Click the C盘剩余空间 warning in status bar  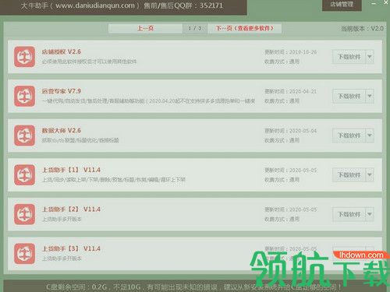tap(193, 287)
